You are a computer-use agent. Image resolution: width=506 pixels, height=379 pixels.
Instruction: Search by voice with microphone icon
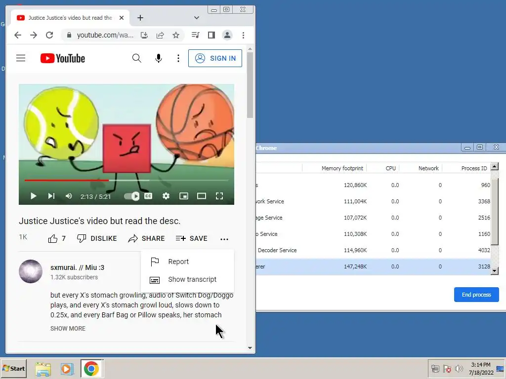click(x=159, y=58)
